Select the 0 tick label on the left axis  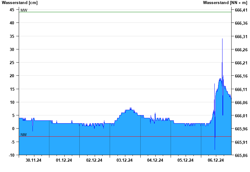point(13,129)
